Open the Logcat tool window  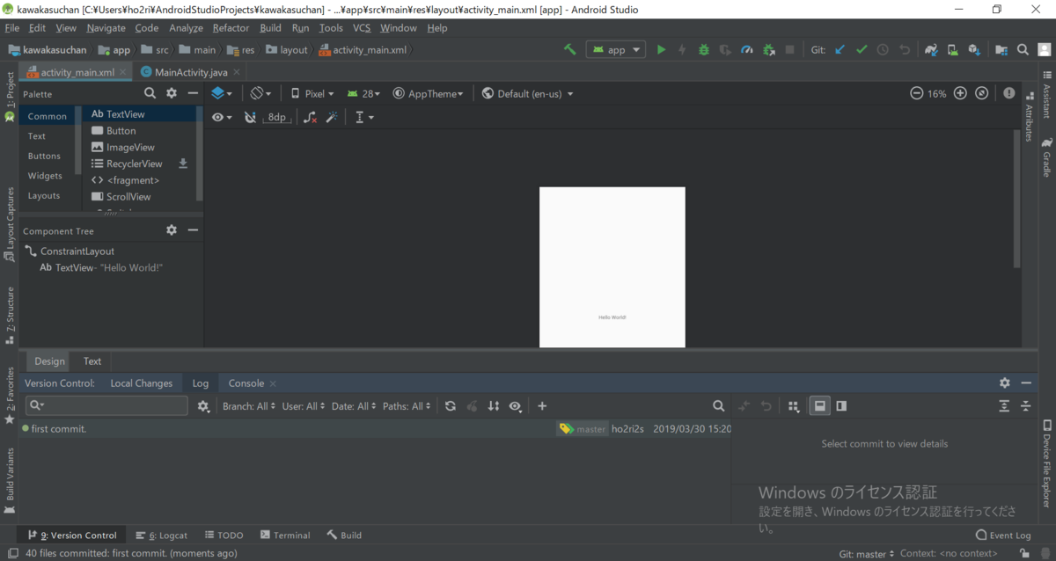click(162, 535)
